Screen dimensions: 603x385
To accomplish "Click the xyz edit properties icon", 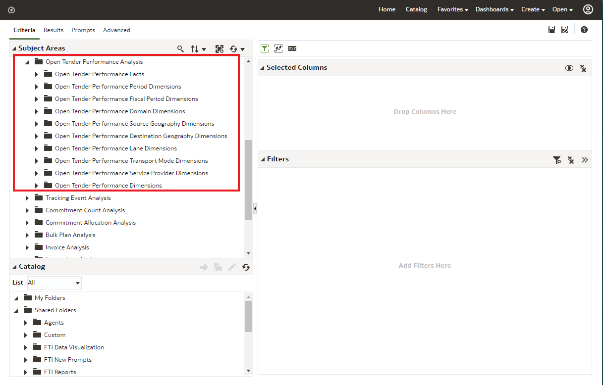I will (292, 48).
